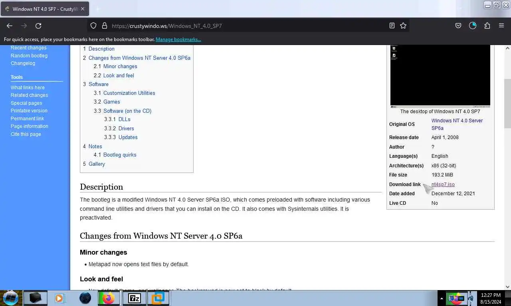The image size is (511, 306).
Task: Jump to contents entry 5 Gallery
Action: tap(94, 164)
